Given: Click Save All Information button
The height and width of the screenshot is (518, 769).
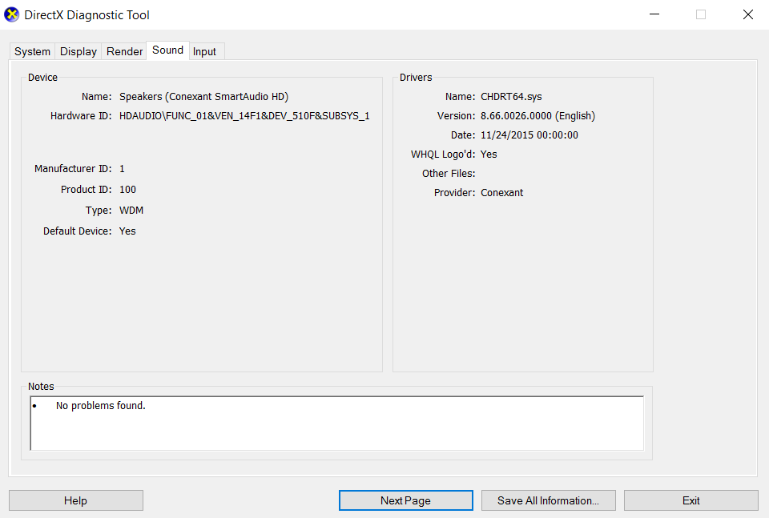Looking at the screenshot, I should pyautogui.click(x=548, y=500).
